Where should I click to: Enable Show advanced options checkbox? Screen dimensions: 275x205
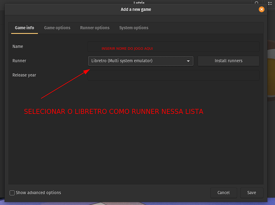(x=12, y=193)
